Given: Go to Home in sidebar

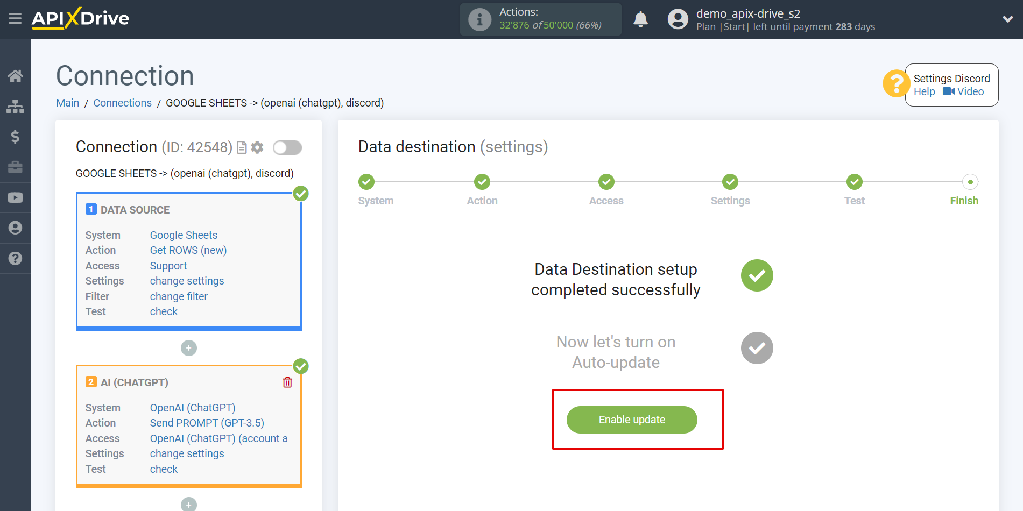Looking at the screenshot, I should [x=15, y=76].
